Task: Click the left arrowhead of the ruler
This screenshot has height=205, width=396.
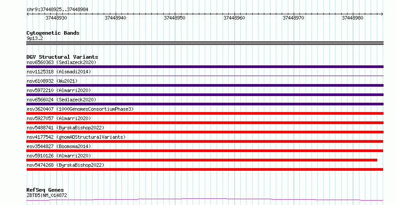Action: coord(28,14)
